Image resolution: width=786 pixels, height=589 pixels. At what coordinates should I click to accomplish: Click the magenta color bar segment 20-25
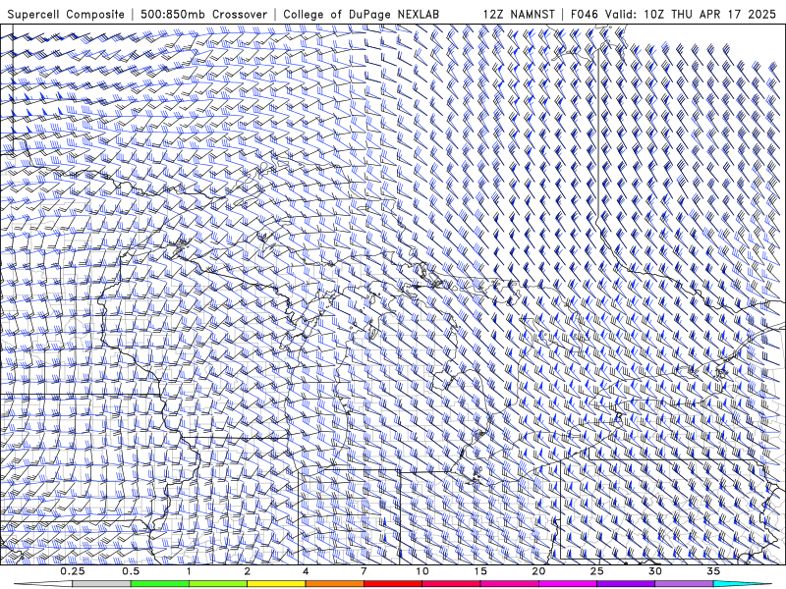click(568, 584)
